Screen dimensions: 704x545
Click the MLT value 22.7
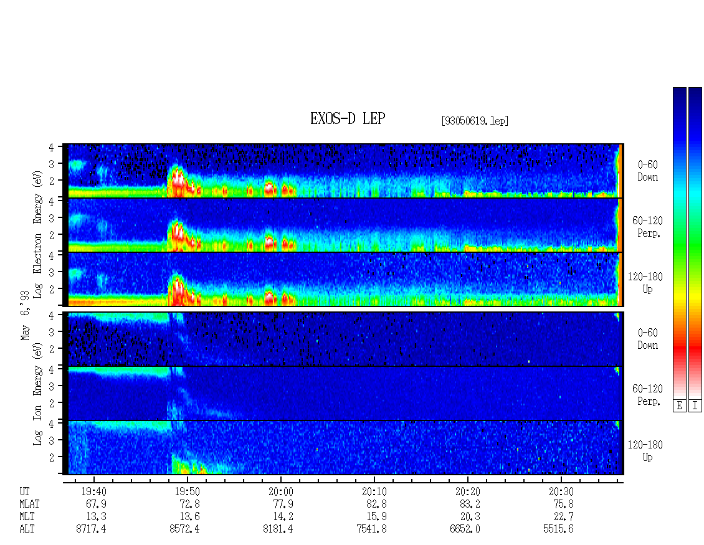[x=563, y=517]
